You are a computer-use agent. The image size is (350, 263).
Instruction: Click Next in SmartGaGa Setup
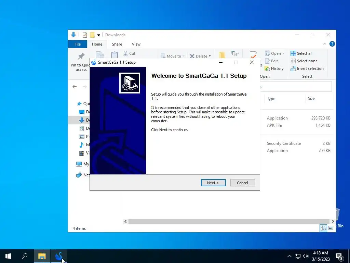[213, 183]
